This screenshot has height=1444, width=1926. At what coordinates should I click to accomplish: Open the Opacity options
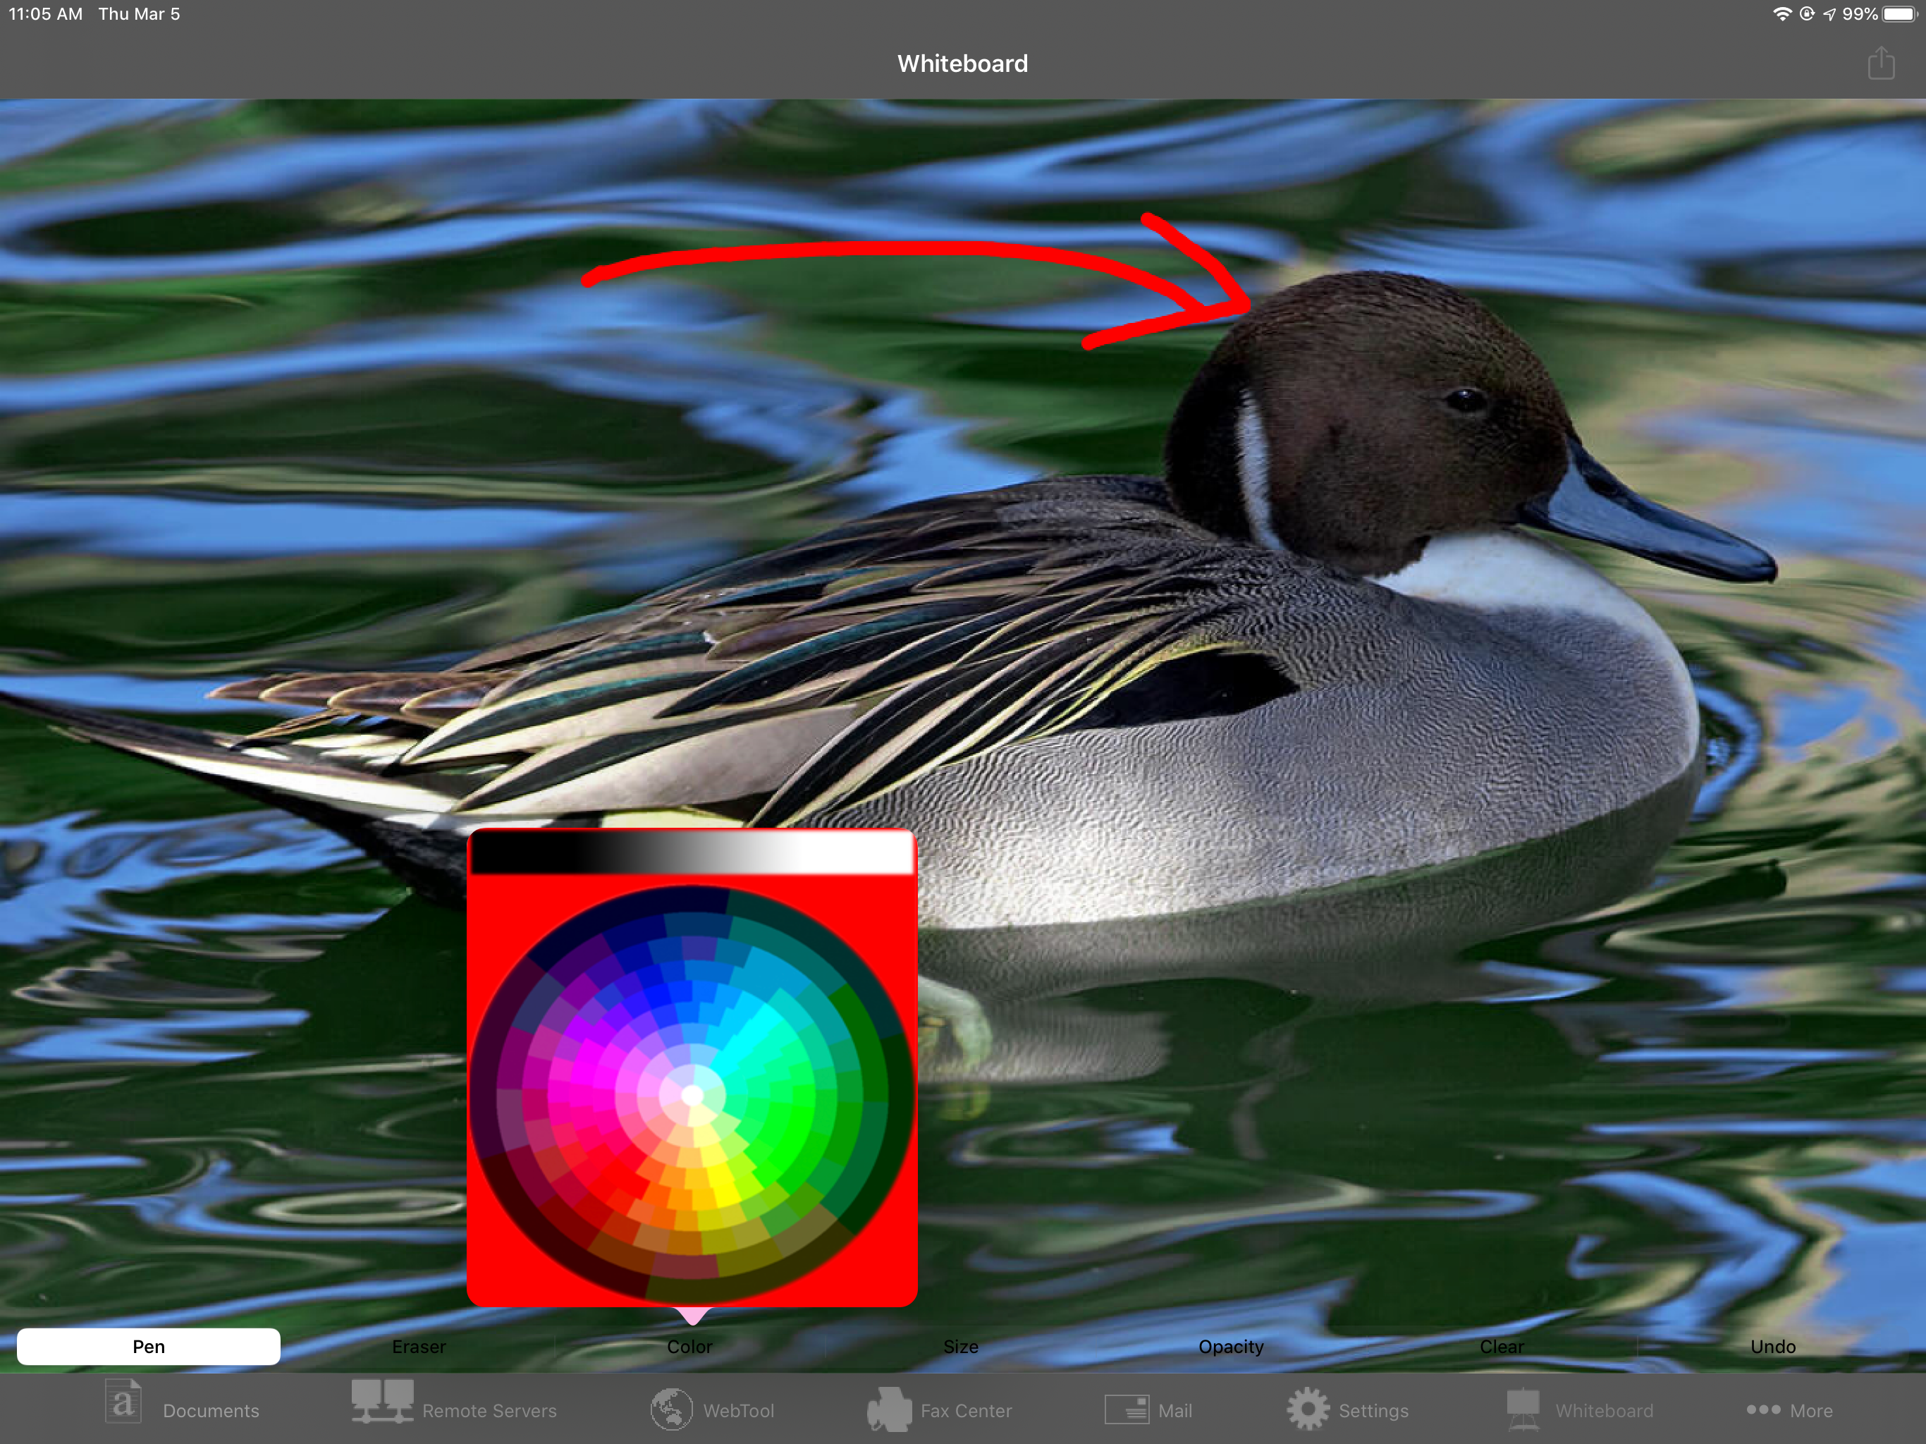pos(1230,1347)
